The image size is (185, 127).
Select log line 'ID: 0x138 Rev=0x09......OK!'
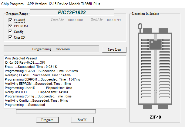[x=25, y=62]
